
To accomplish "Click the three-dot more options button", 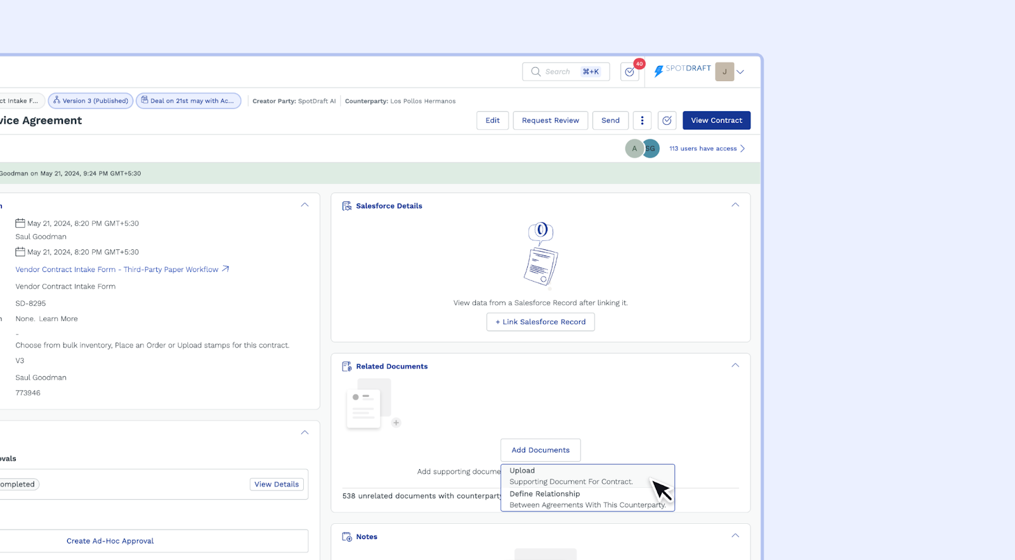I will click(642, 120).
